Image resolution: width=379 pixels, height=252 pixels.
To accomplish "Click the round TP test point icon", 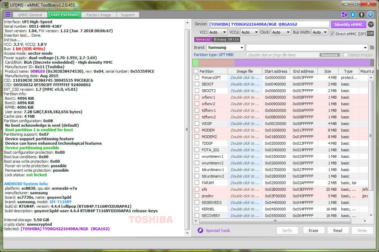I will point(371,25).
